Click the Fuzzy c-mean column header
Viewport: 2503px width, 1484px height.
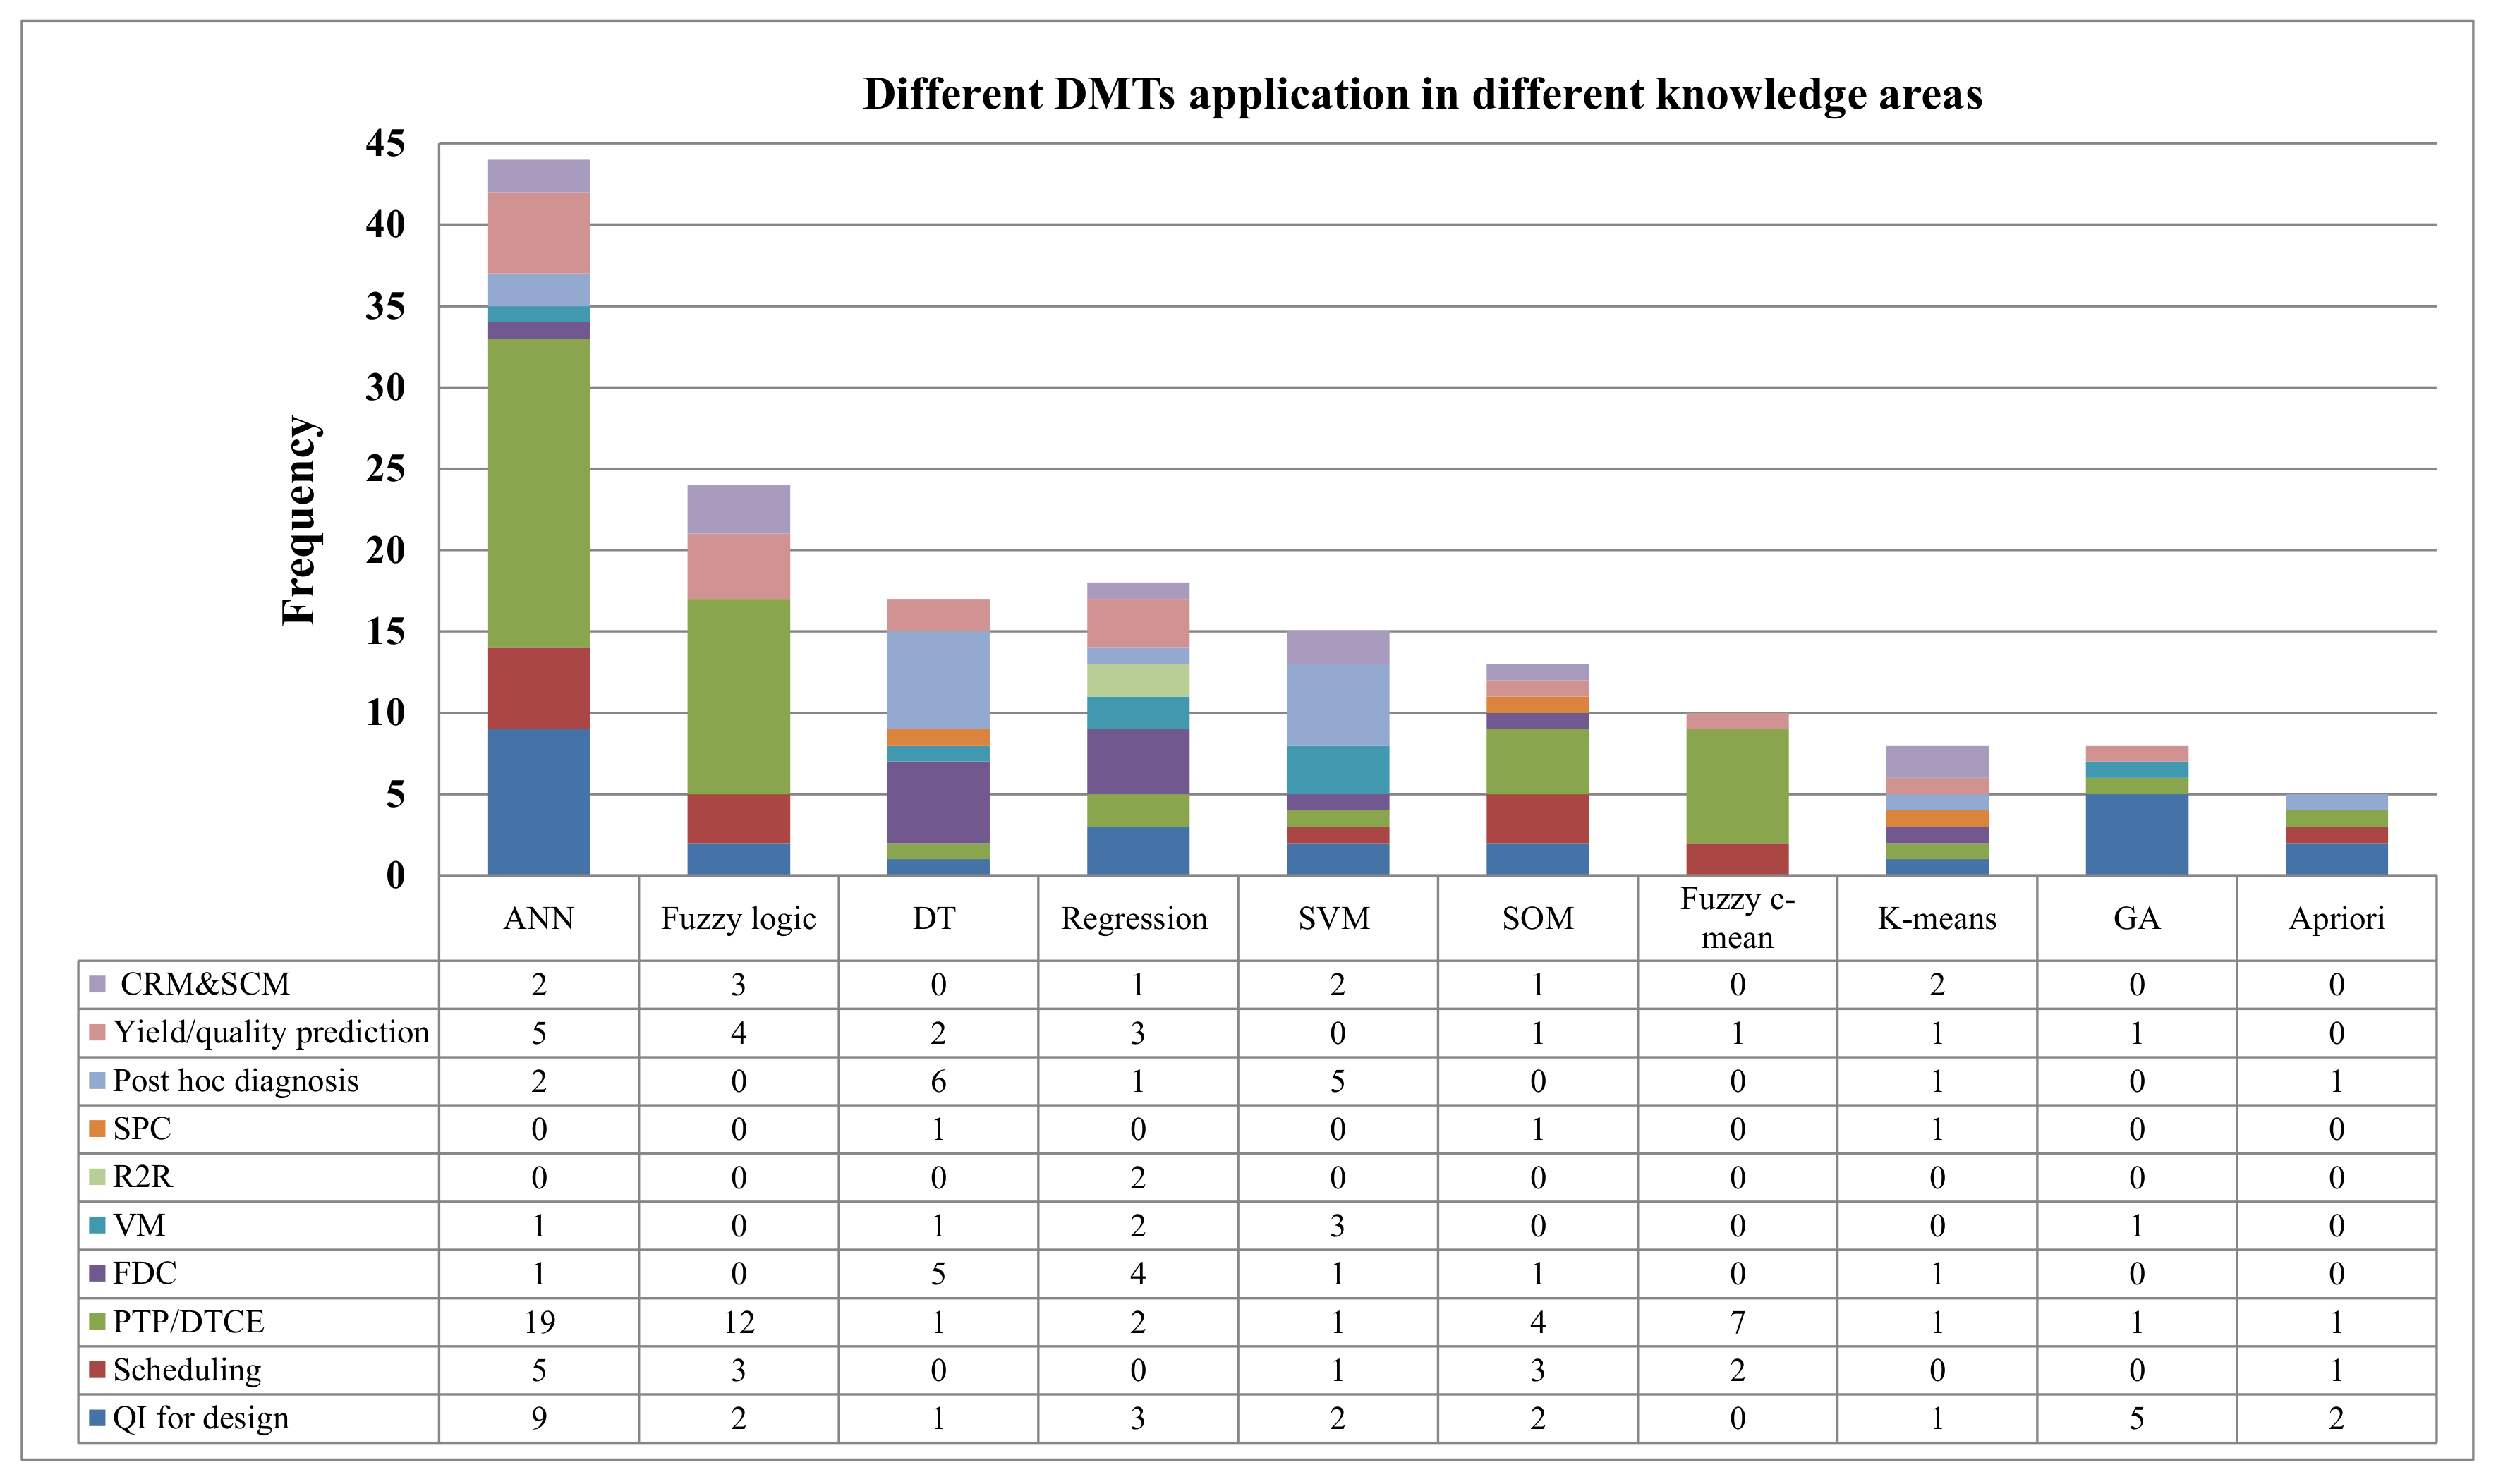click(1738, 918)
